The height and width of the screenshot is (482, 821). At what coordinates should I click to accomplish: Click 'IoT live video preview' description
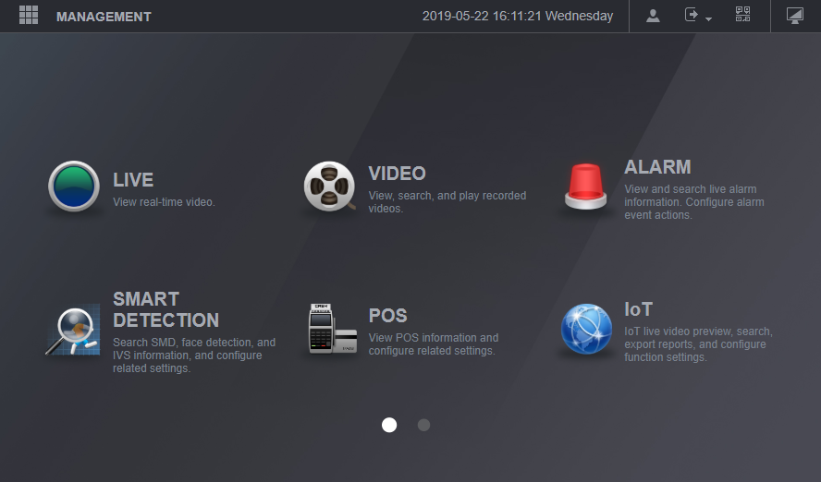(698, 344)
